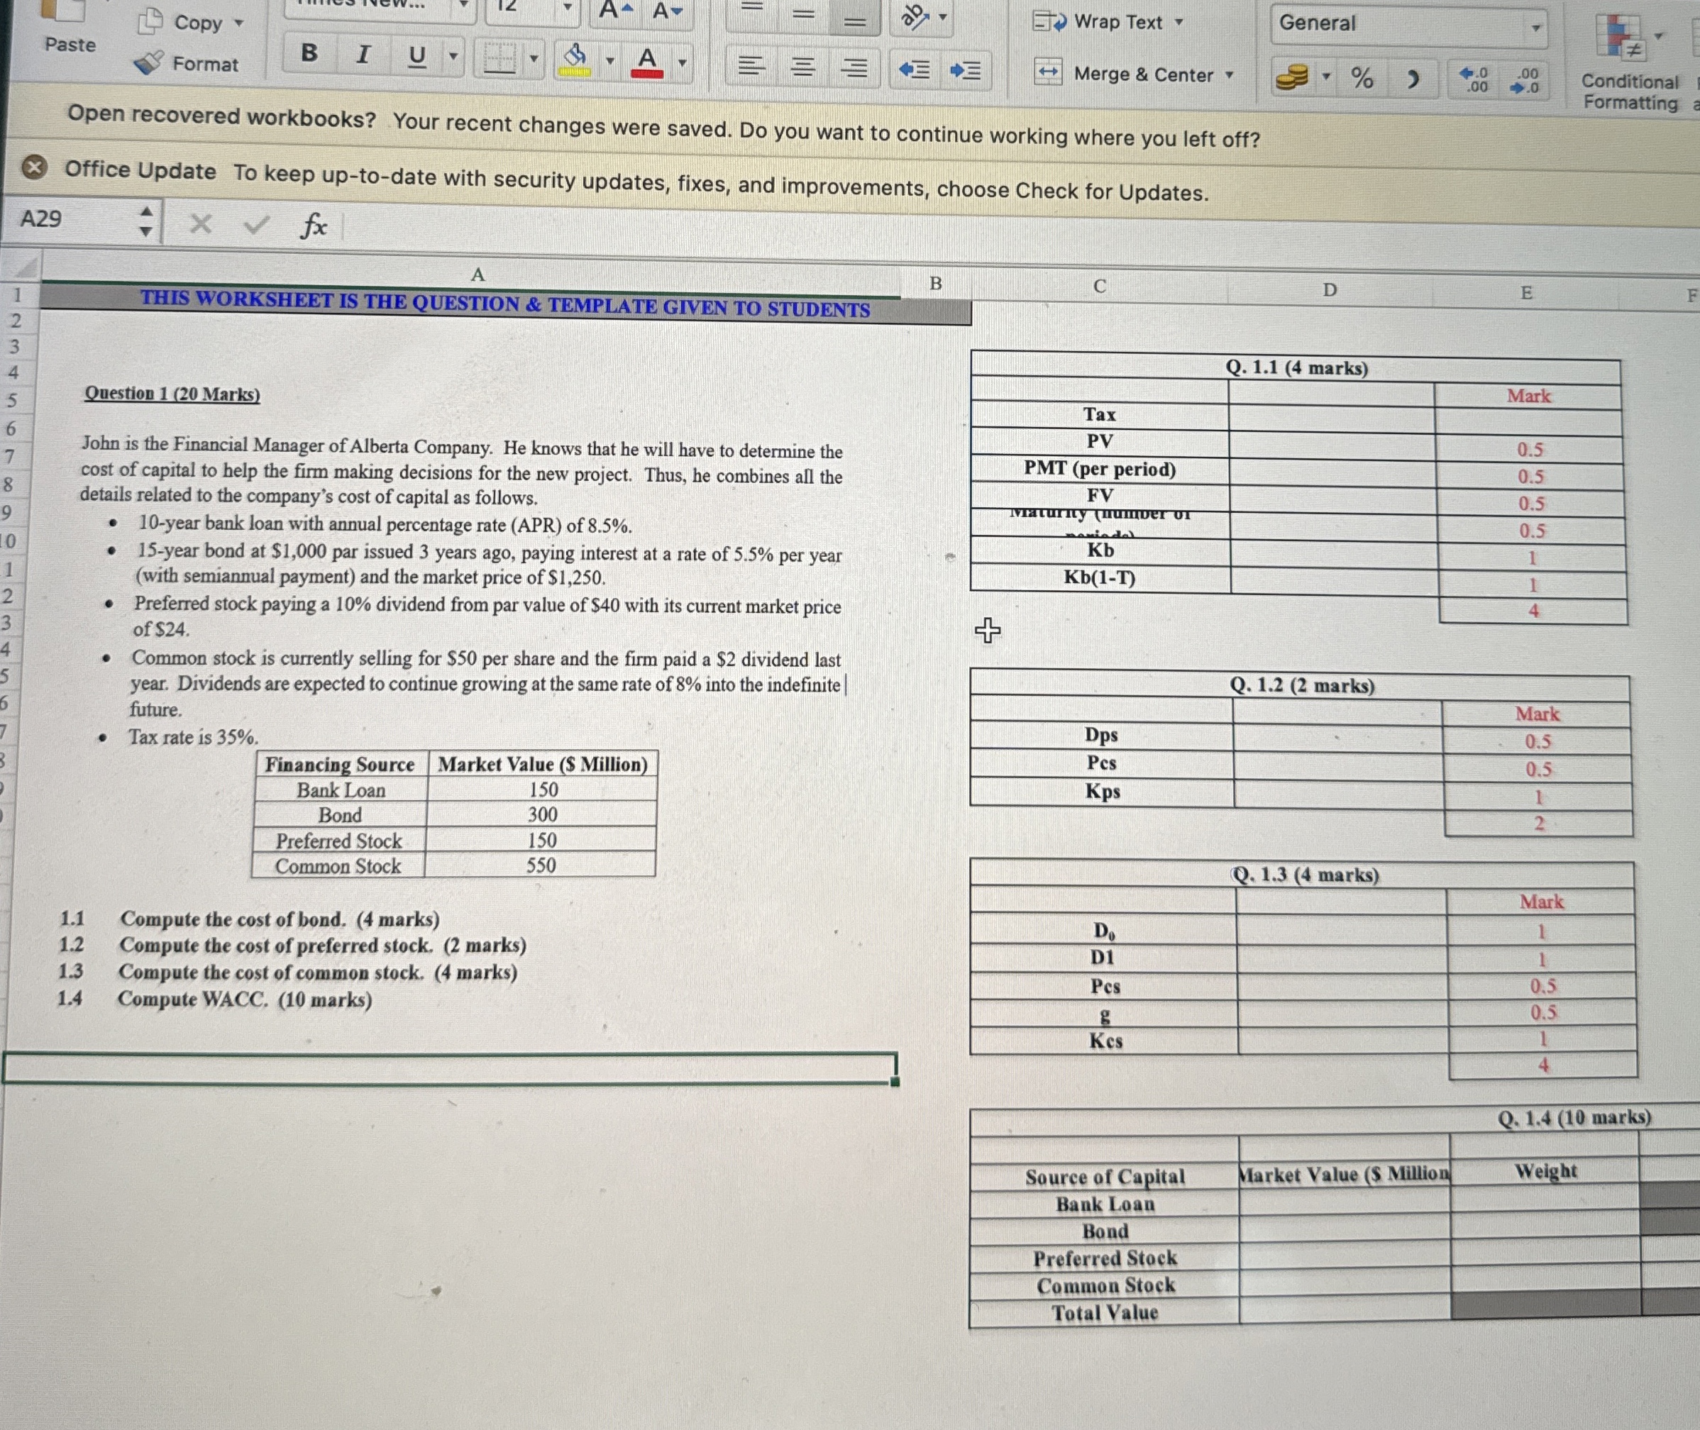
Task: Click the accounting currency coins icon
Action: (x=1291, y=78)
